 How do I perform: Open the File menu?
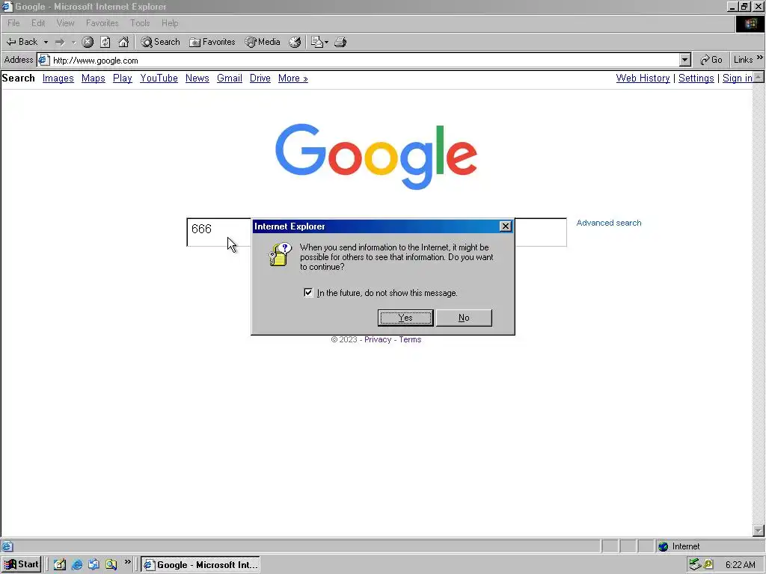pos(13,23)
